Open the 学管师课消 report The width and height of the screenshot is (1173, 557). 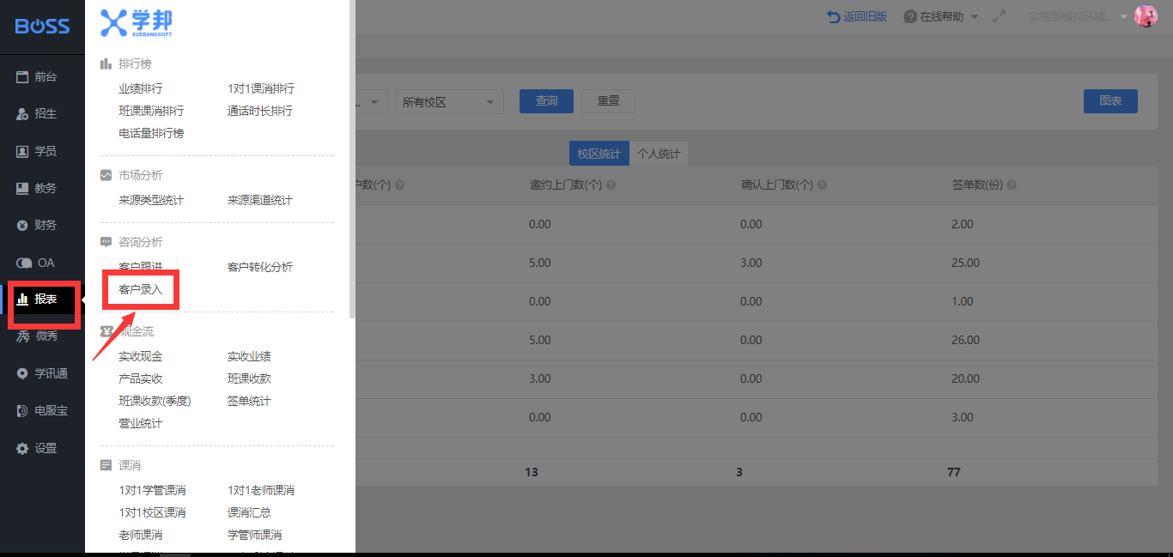pyautogui.click(x=254, y=535)
